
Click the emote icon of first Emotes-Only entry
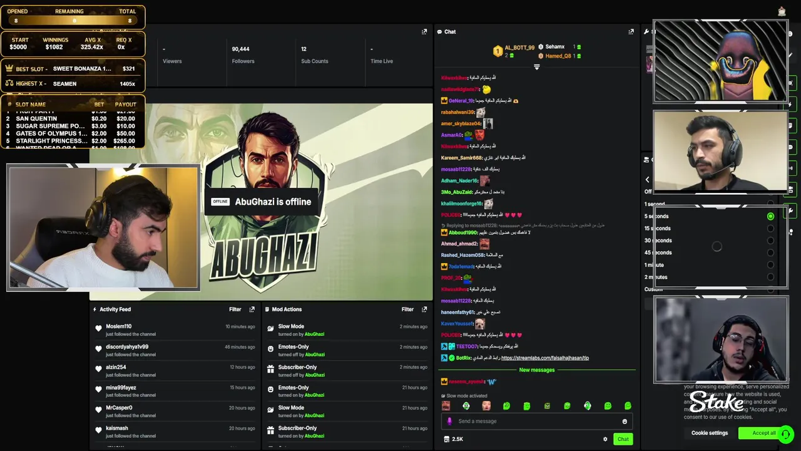point(270,349)
